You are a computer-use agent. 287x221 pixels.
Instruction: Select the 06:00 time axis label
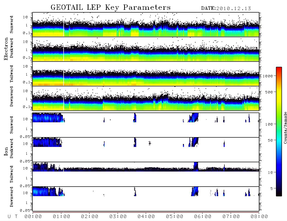[x=203, y=216]
